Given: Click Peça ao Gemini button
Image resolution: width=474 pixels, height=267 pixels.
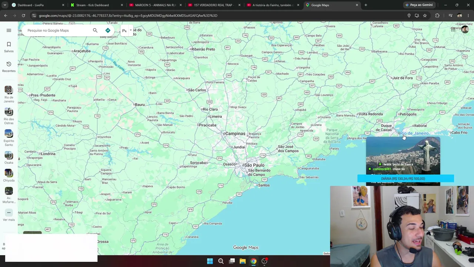Looking at the screenshot, I should (419, 5).
